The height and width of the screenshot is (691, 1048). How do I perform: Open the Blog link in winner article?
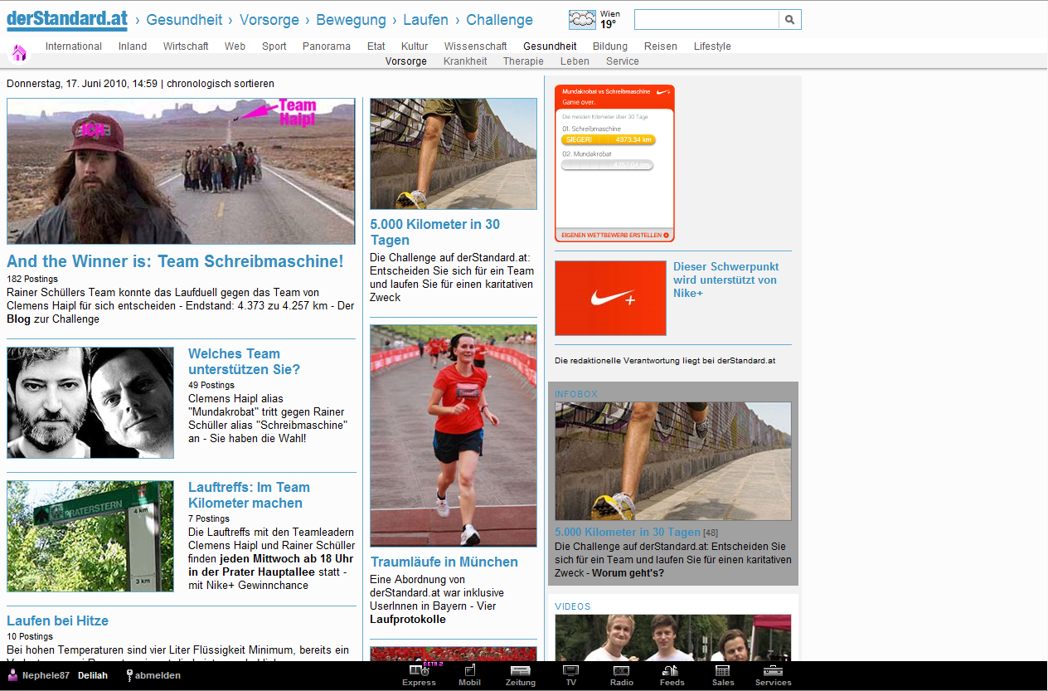click(x=18, y=319)
